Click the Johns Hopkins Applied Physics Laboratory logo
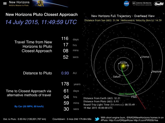 coord(142,4)
